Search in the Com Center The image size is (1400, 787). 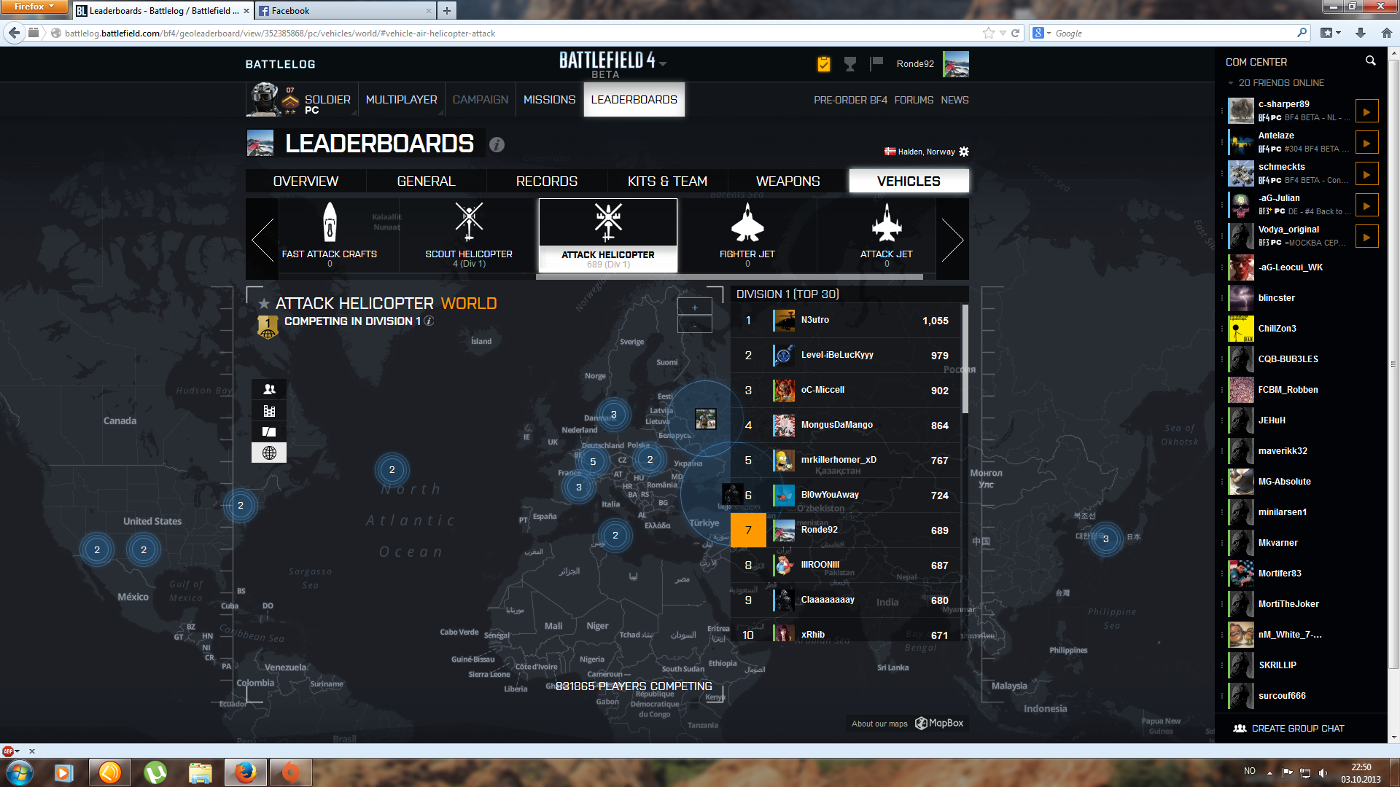(1370, 61)
